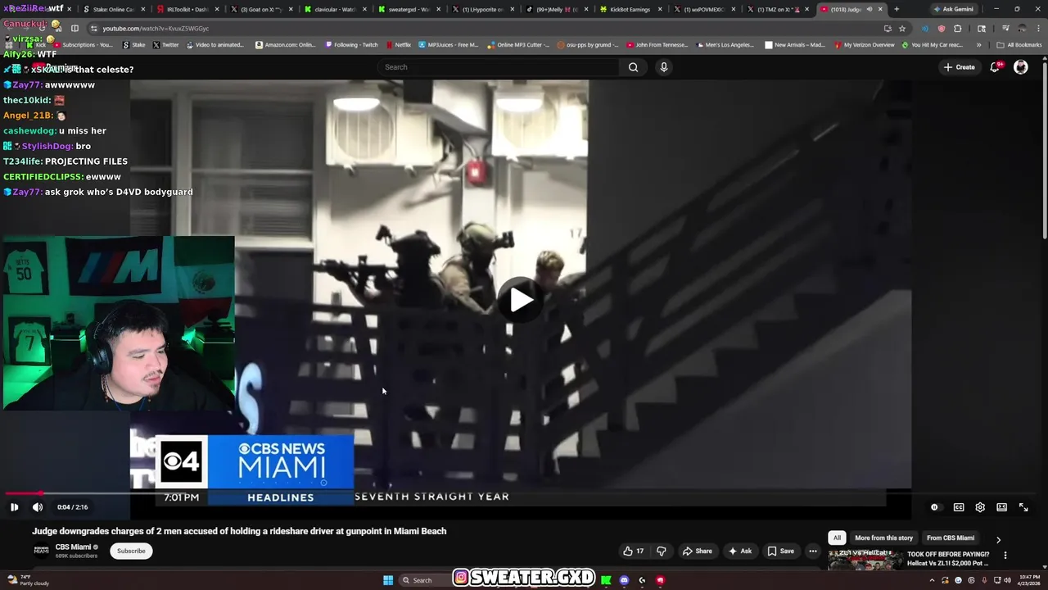Open the Following - Twitch bookmark
The image size is (1048, 590).
[x=352, y=45]
